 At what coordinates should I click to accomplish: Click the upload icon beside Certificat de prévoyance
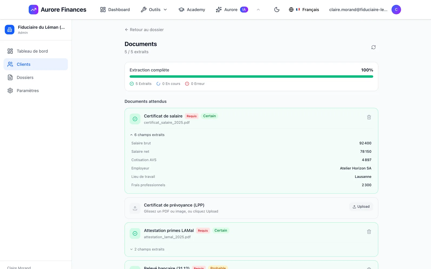point(135,208)
